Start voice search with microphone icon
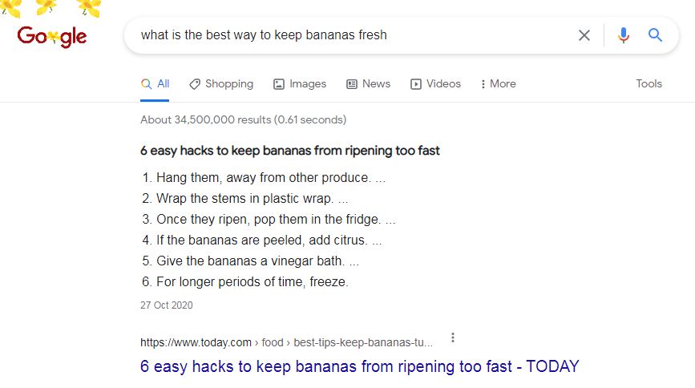 pyautogui.click(x=623, y=35)
